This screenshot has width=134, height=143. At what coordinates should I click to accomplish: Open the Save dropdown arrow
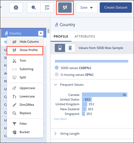(91, 8)
